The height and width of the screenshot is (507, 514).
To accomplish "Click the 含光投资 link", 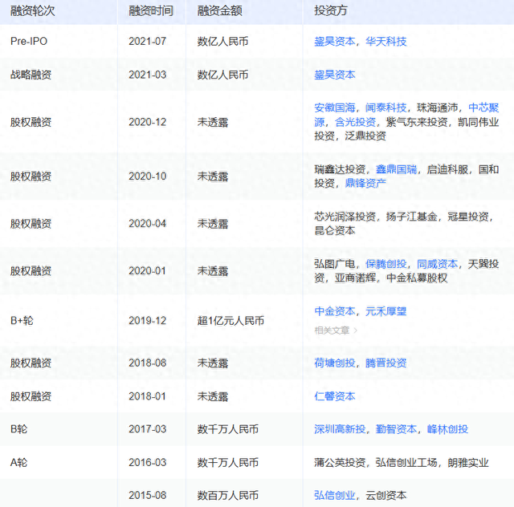I will (x=355, y=122).
